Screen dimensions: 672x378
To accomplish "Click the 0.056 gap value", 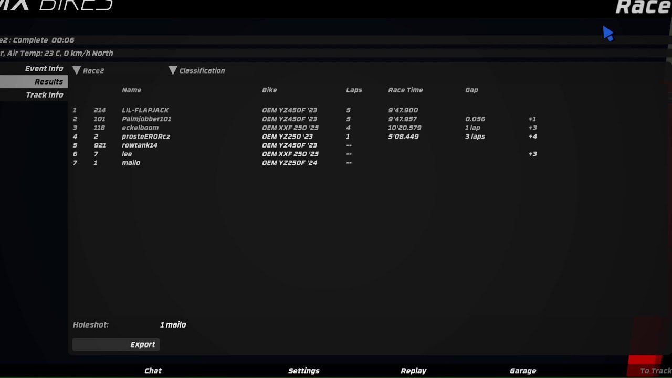I will tap(475, 119).
